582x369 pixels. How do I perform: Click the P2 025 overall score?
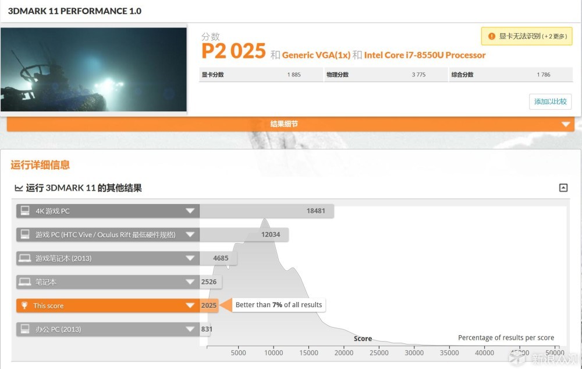[233, 51]
